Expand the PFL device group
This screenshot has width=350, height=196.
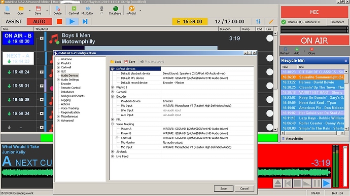pos(113,120)
